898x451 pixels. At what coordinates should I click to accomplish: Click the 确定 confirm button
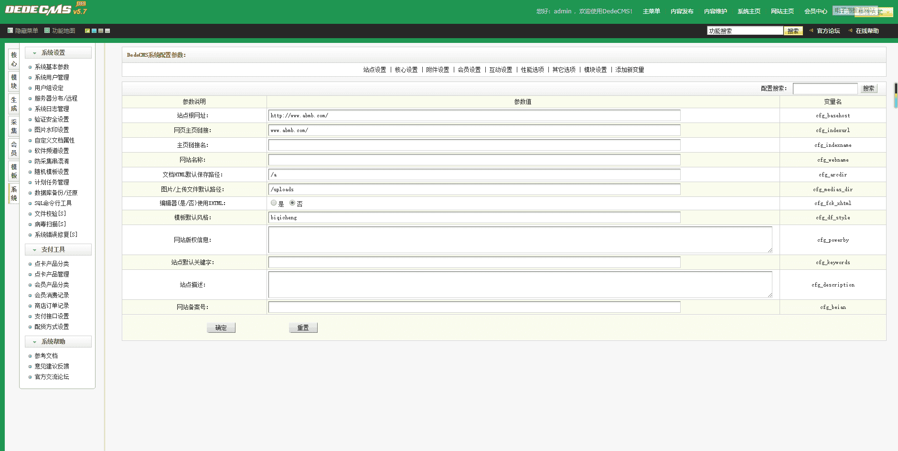click(221, 328)
